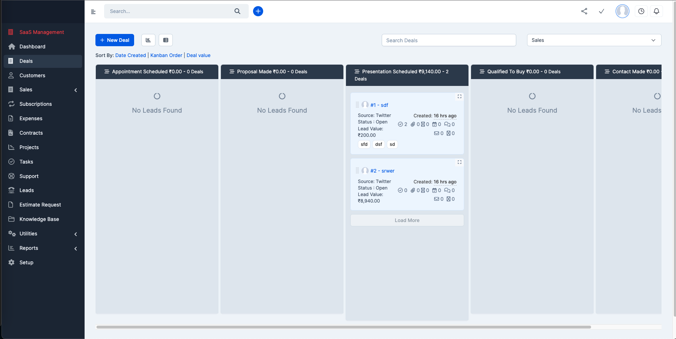Image resolution: width=676 pixels, height=339 pixels.
Task: Click the ₹8,940.00 lead value on card #2
Action: pyautogui.click(x=369, y=201)
